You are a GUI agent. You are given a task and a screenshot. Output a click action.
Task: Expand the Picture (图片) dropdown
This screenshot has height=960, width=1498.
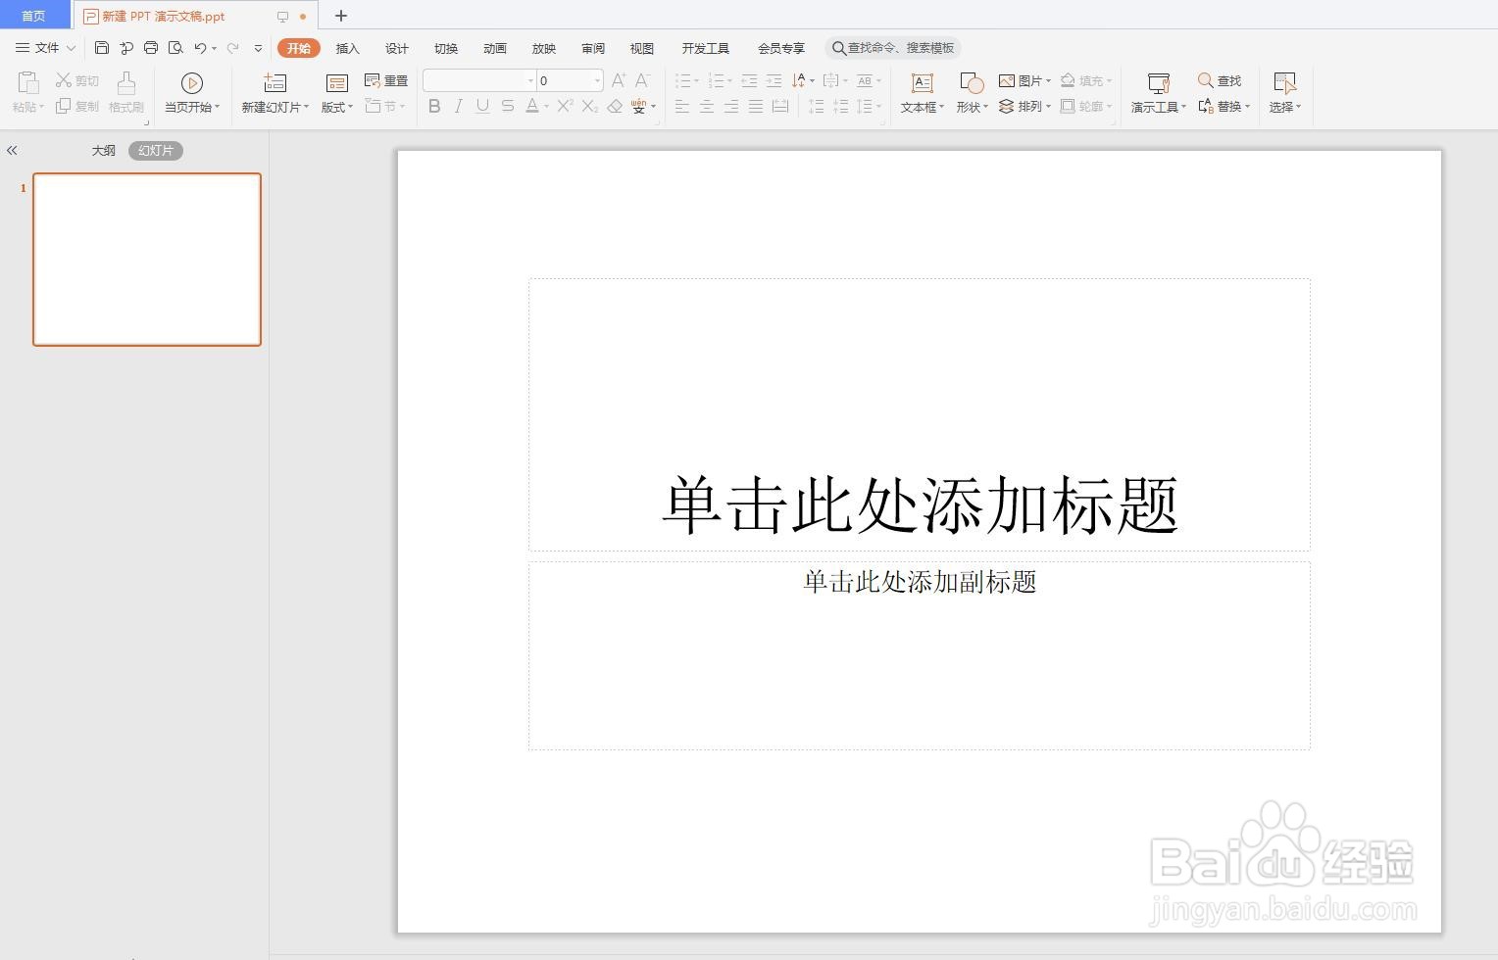pos(1048,81)
